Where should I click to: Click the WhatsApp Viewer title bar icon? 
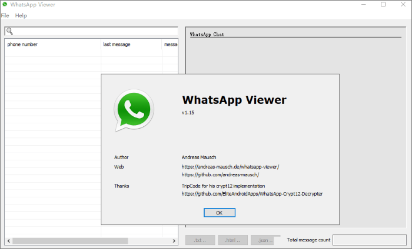tap(5, 5)
